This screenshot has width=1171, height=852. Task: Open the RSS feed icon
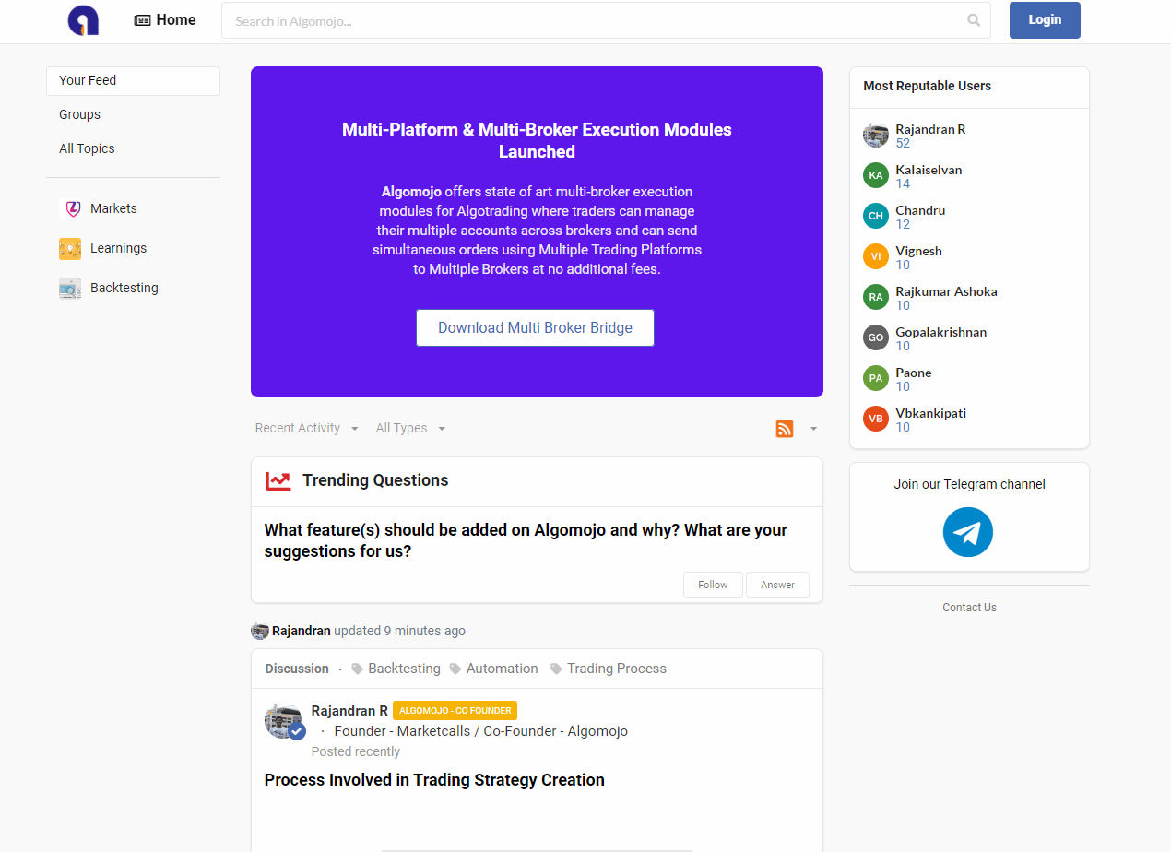[785, 429]
